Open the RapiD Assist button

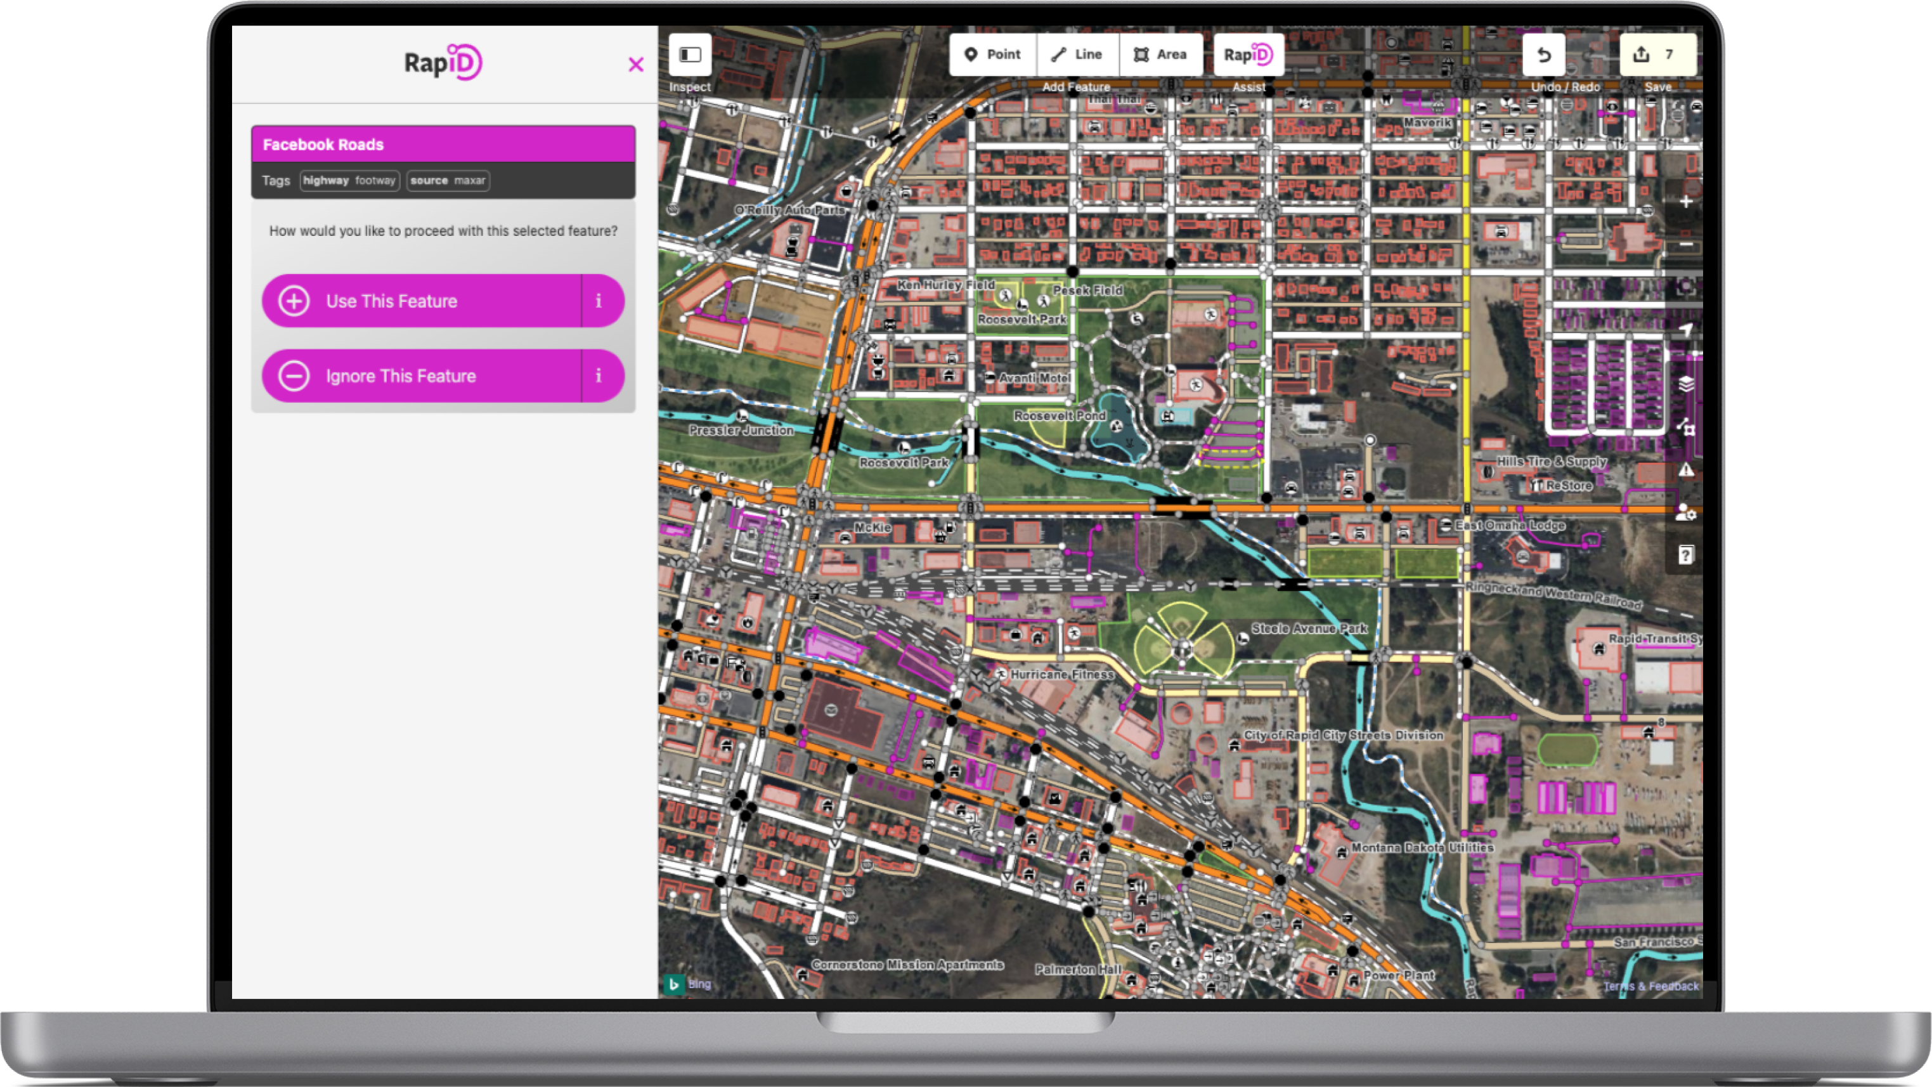pos(1248,54)
